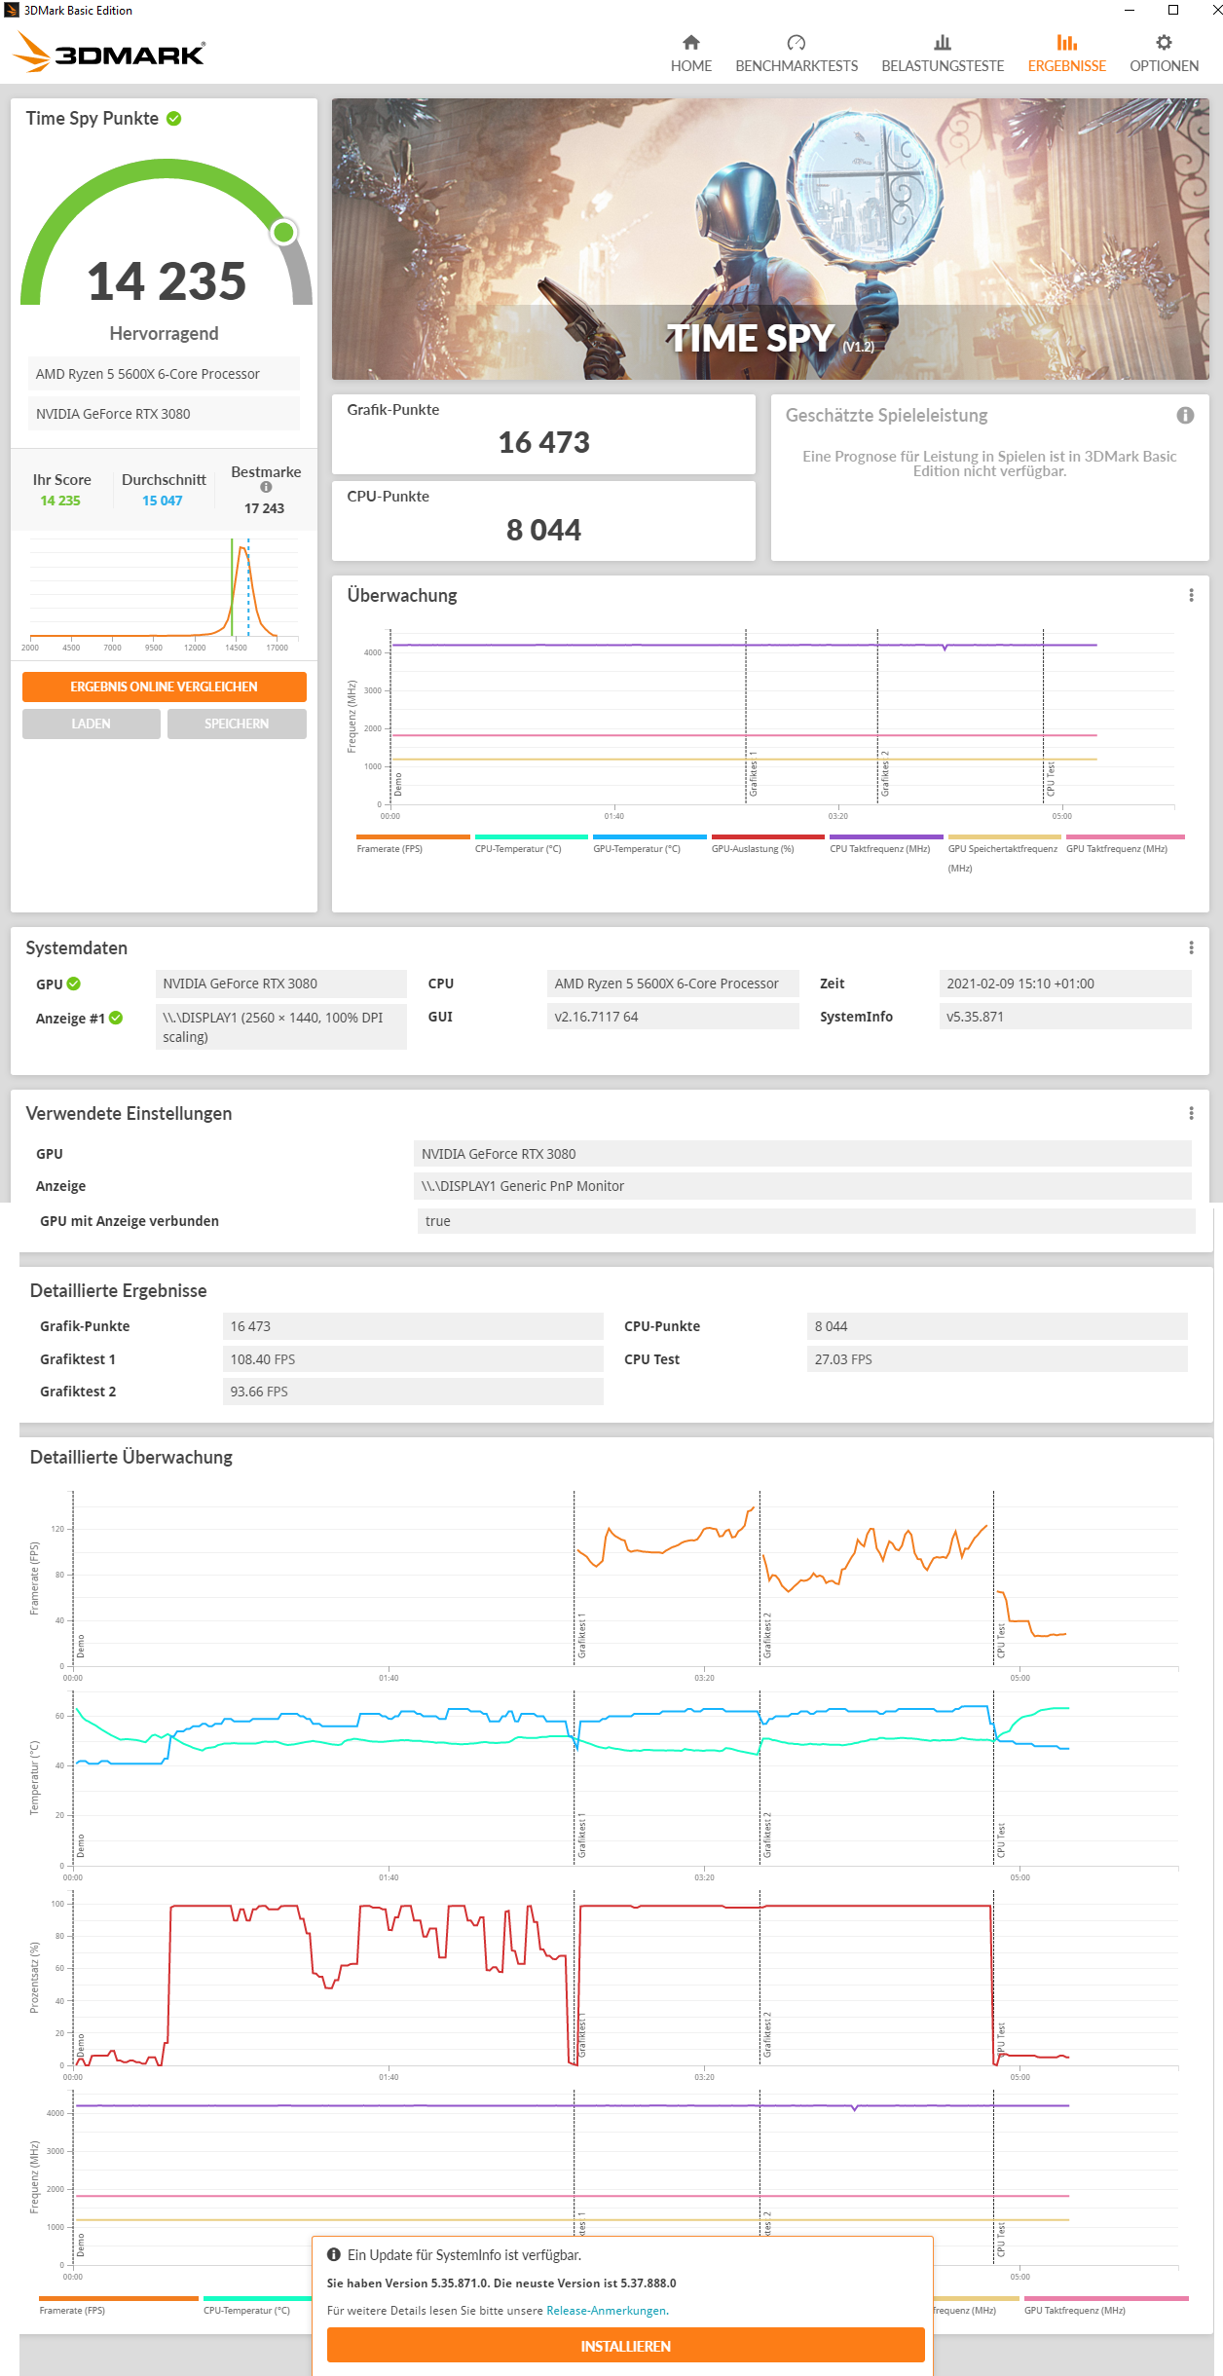Click the 3DMark app icon in title bar
The image size is (1223, 2376).
pyautogui.click(x=12, y=10)
